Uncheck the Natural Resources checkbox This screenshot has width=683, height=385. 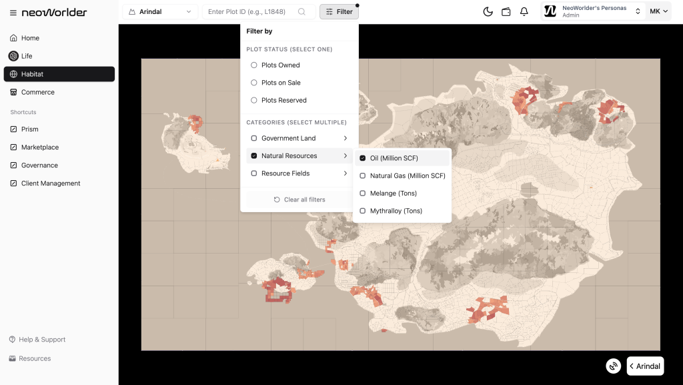pyautogui.click(x=254, y=155)
